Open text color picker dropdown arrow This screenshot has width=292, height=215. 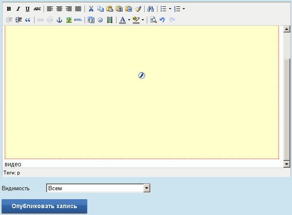[x=129, y=20]
